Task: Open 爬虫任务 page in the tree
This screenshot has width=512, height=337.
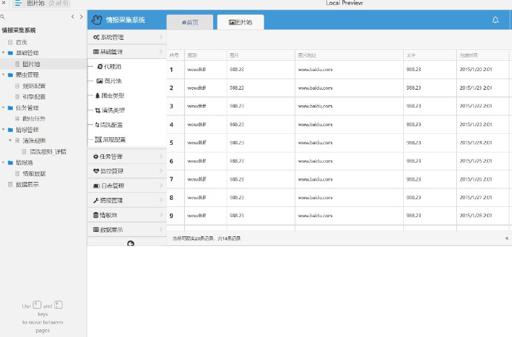Action: coord(34,119)
